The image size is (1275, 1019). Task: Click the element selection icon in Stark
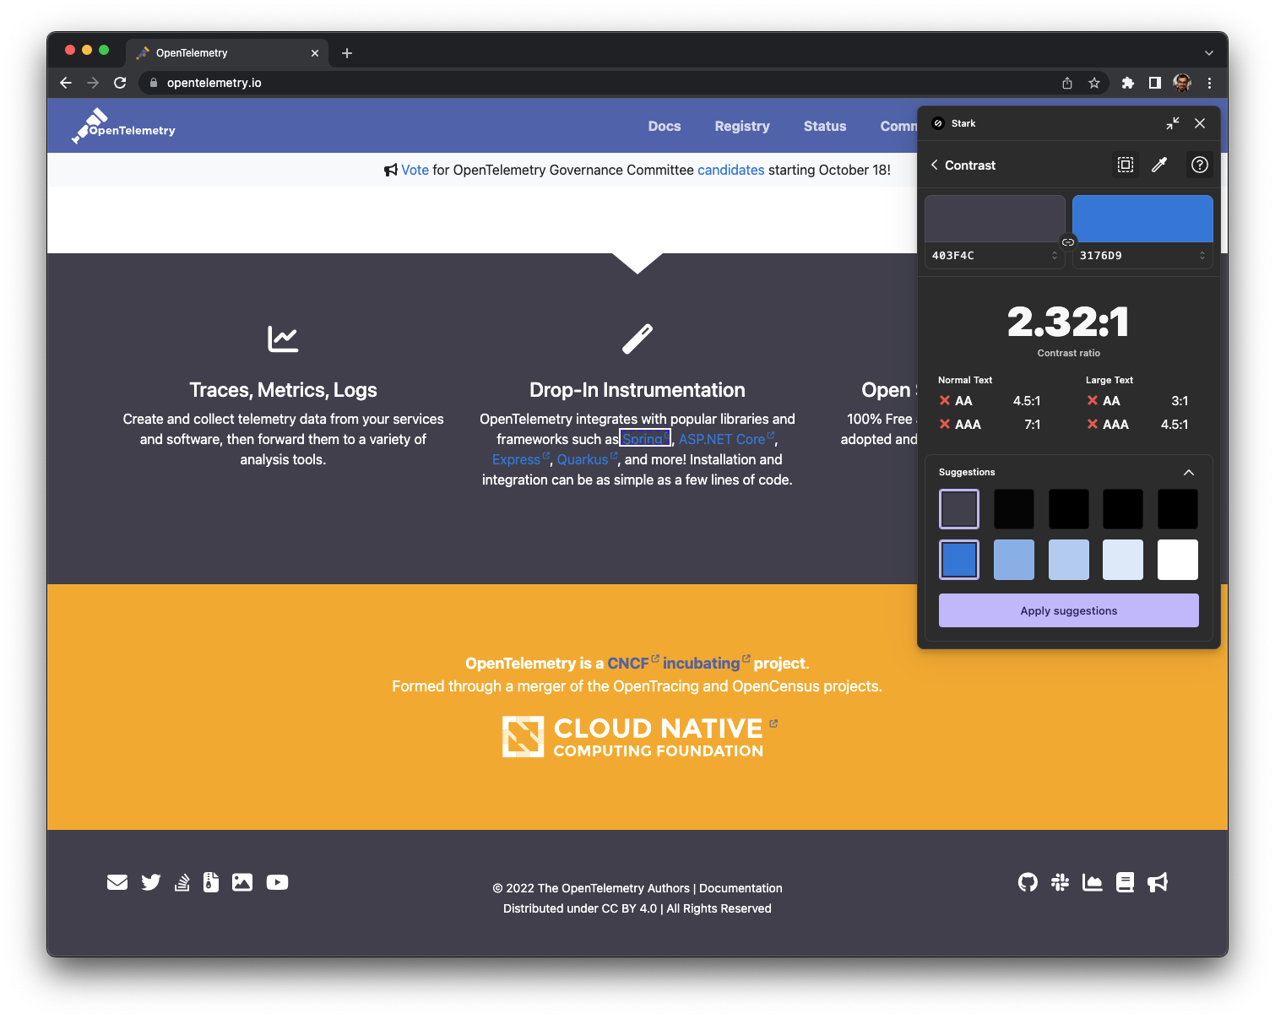[x=1126, y=165]
